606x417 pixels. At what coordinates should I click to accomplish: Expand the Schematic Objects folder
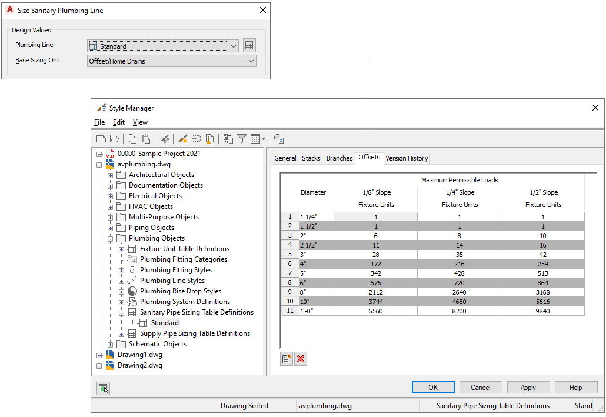pyautogui.click(x=110, y=345)
